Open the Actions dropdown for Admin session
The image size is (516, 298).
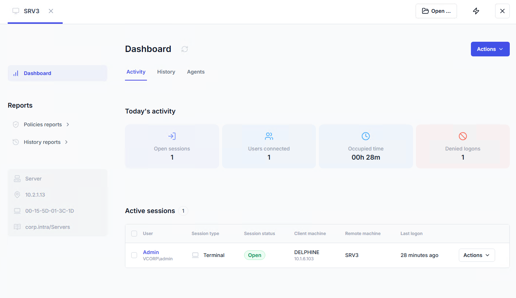[x=476, y=255]
